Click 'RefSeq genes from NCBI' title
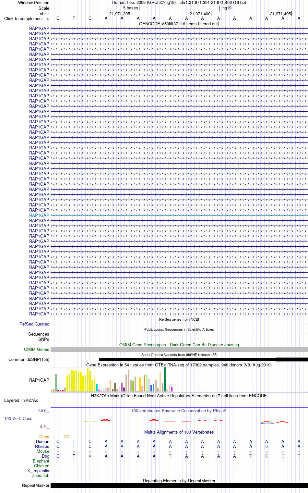Screen dimensions: 308x493 179,319
